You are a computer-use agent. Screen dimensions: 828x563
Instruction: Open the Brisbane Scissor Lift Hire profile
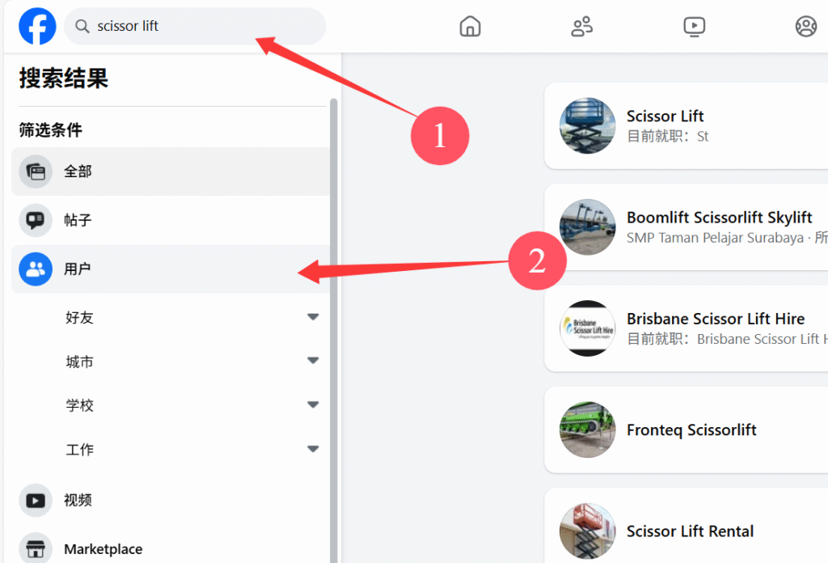click(715, 319)
